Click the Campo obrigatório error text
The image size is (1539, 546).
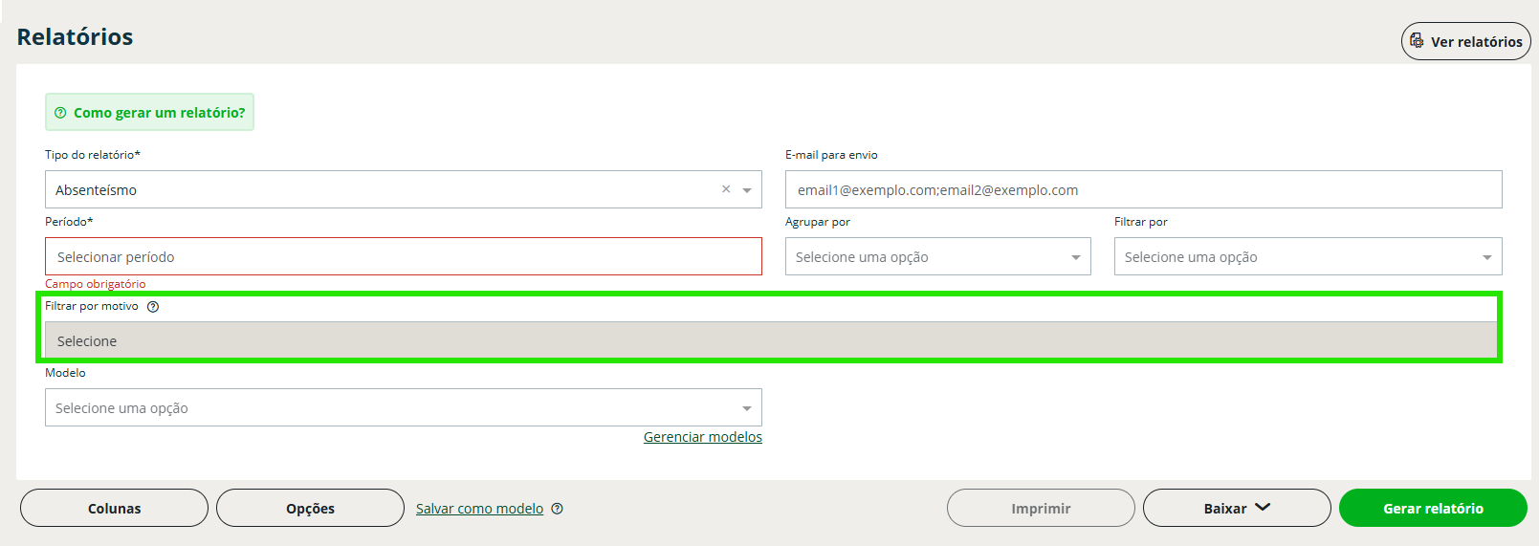click(x=96, y=284)
